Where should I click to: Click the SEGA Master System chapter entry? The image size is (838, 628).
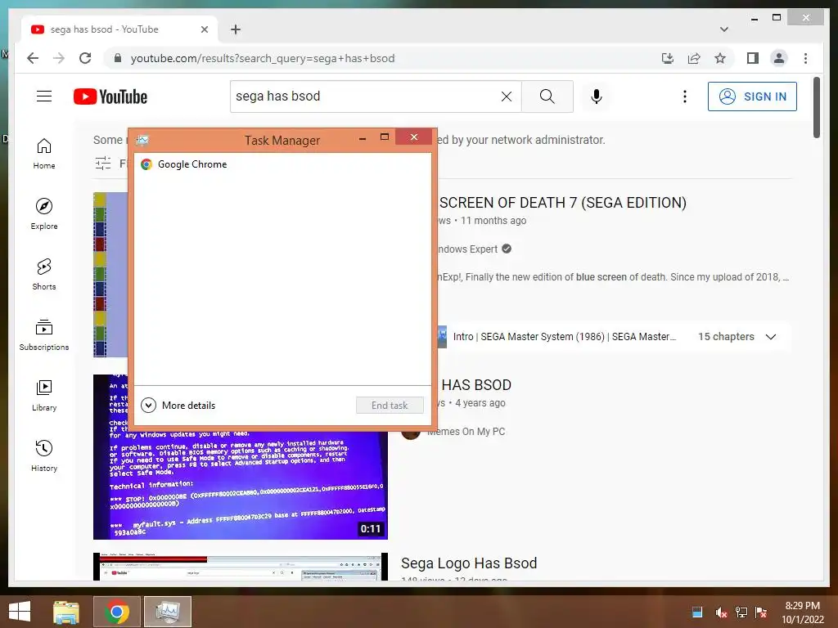coord(565,337)
